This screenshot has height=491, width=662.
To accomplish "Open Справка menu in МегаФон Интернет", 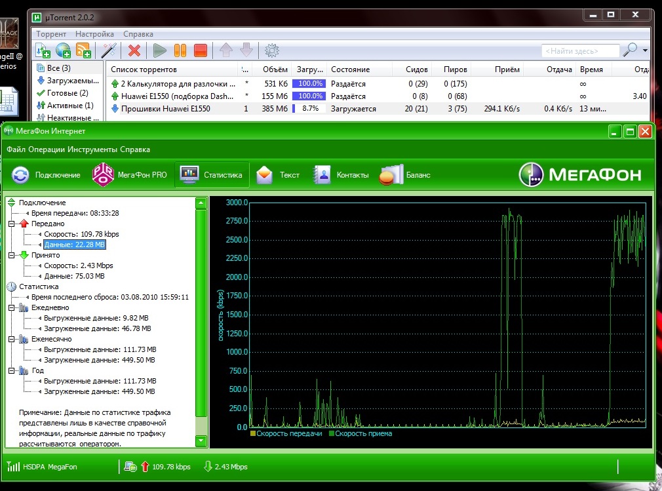I will tap(134, 149).
